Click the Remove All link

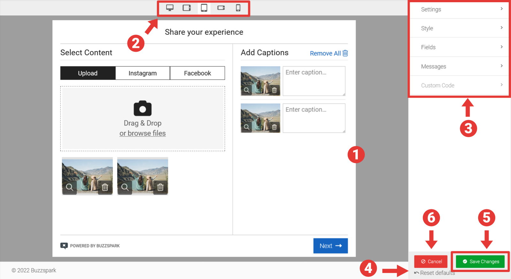click(328, 53)
